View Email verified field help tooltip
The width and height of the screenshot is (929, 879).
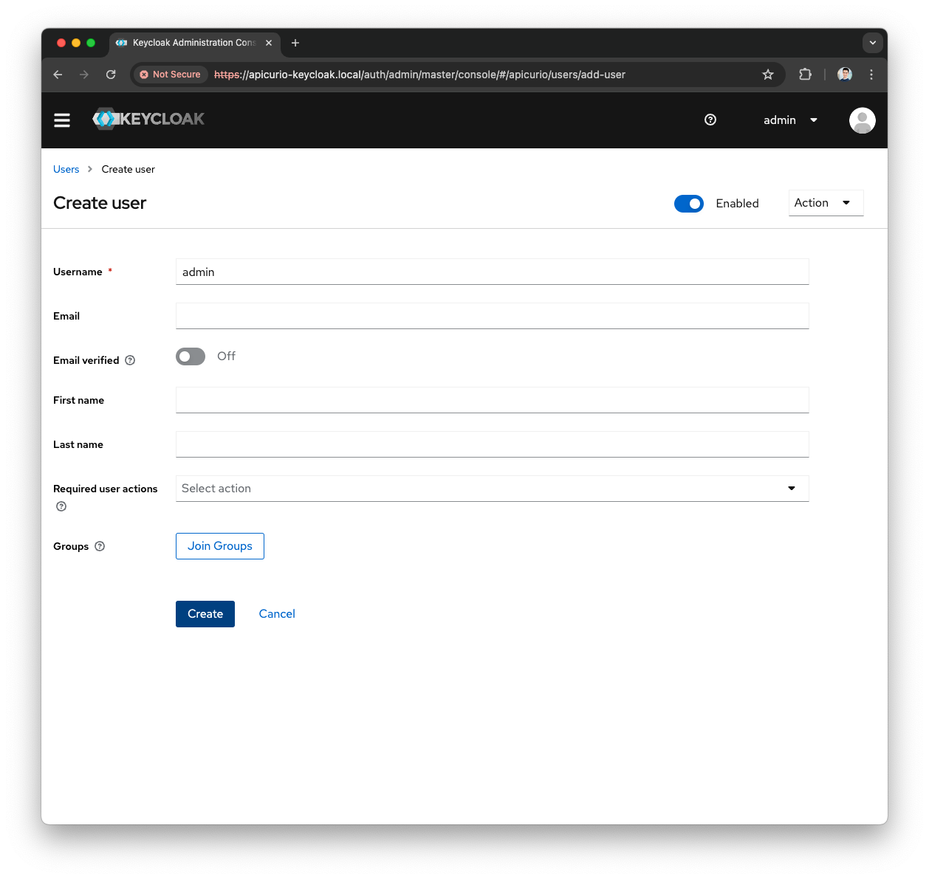[129, 360]
